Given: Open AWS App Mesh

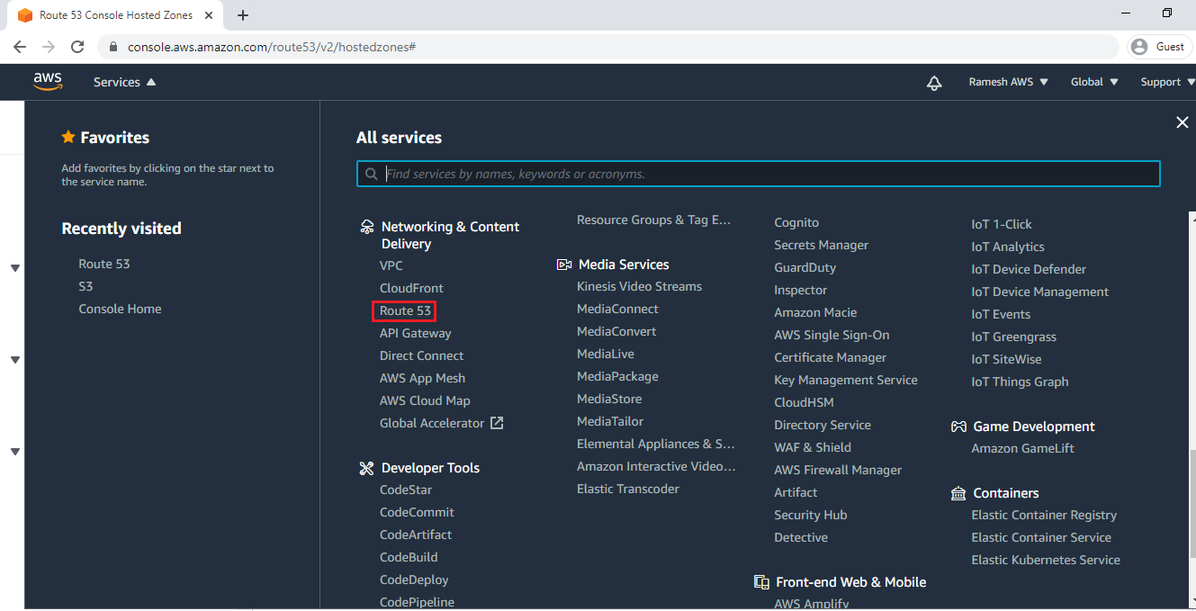Looking at the screenshot, I should [423, 378].
